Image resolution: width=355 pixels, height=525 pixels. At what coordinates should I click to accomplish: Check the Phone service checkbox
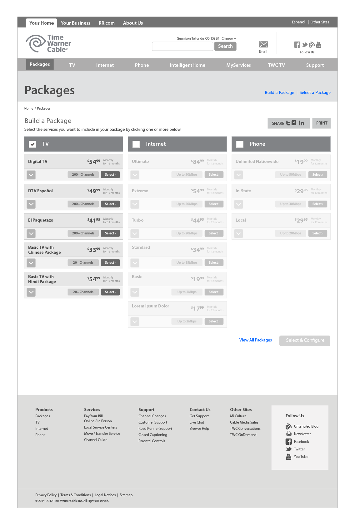pos(240,144)
